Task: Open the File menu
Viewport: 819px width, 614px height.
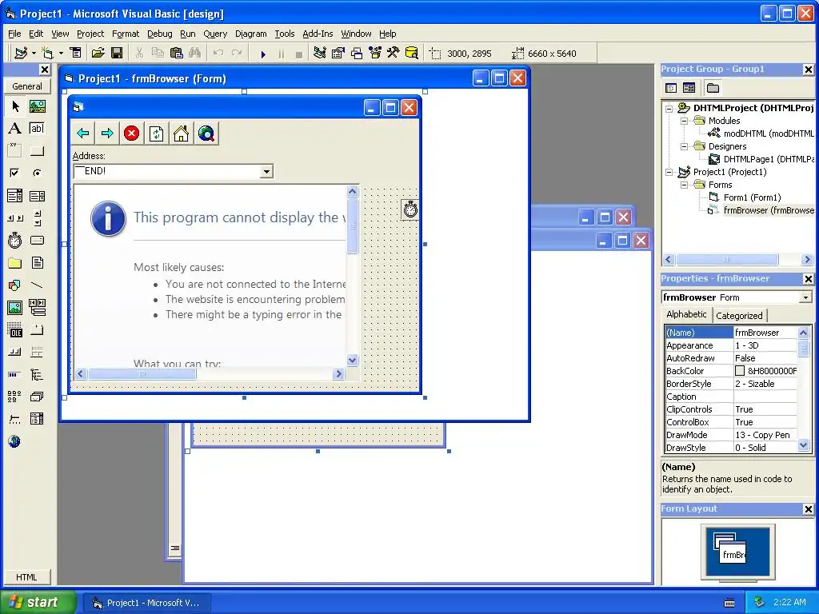Action: tap(14, 34)
